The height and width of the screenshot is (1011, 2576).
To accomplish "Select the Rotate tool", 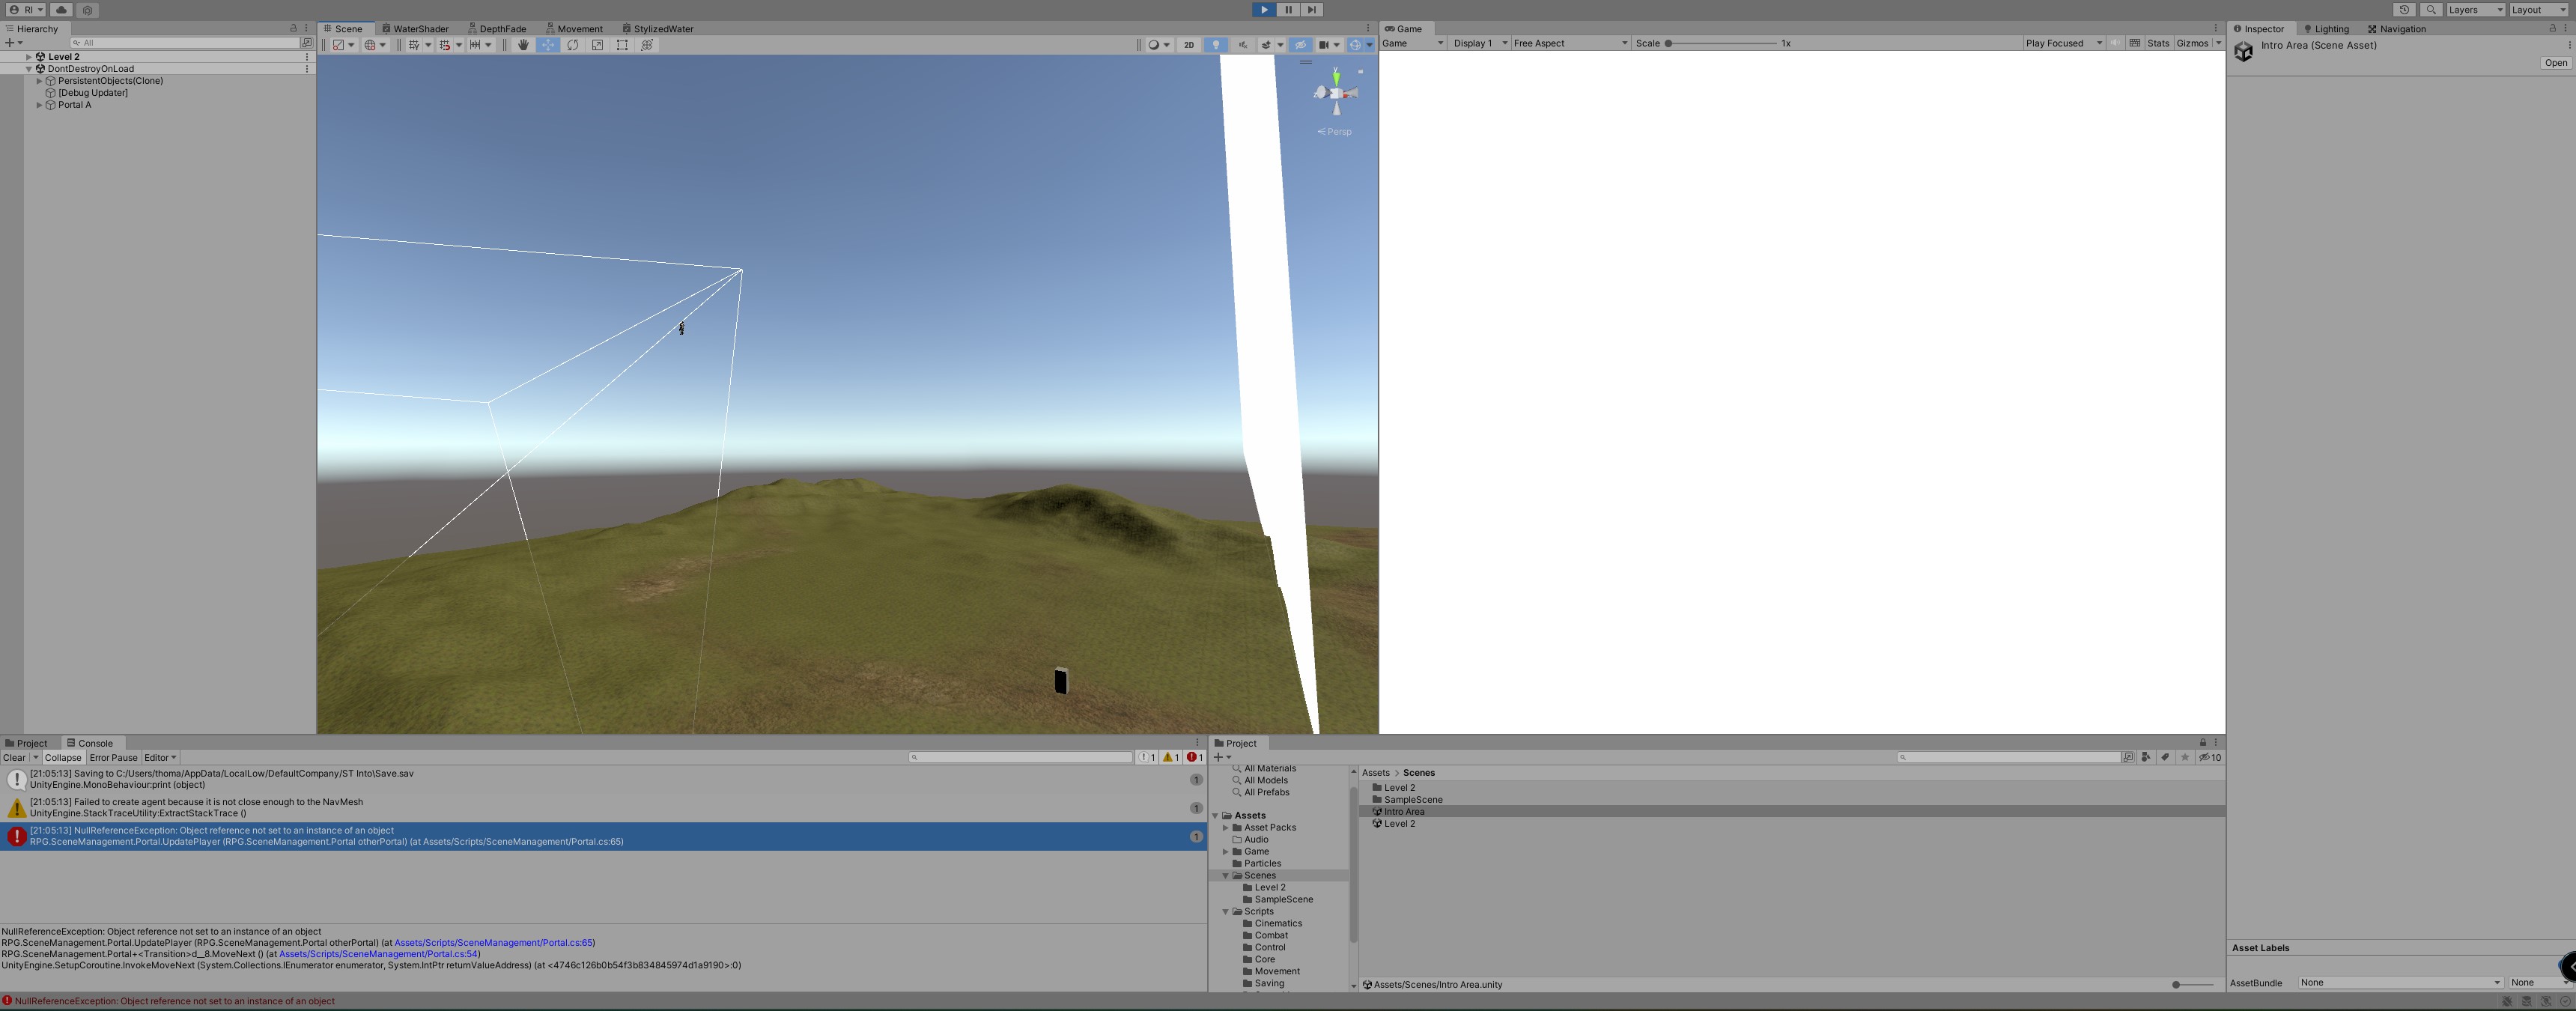I will click(573, 45).
